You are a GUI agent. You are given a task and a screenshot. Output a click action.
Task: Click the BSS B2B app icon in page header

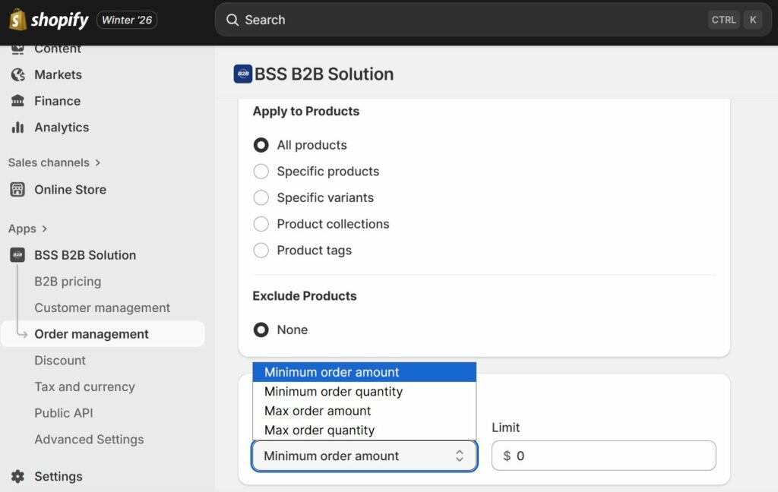[243, 74]
